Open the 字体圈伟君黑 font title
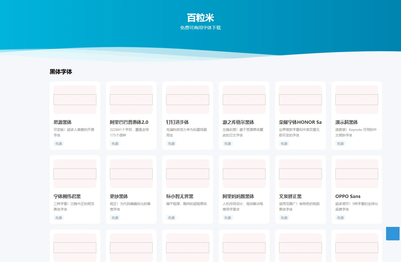This screenshot has height=262, width=401. [67, 196]
